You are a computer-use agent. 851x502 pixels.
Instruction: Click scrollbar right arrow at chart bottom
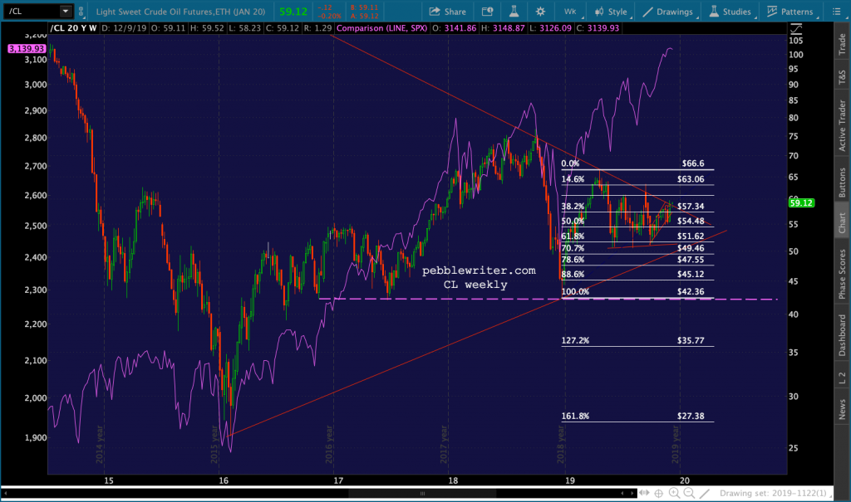pyautogui.click(x=632, y=494)
